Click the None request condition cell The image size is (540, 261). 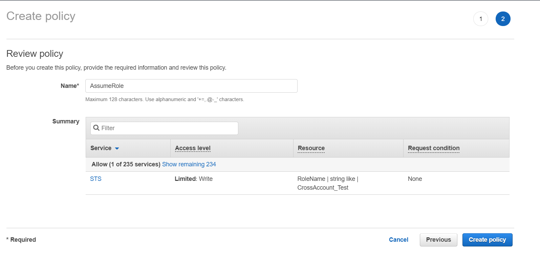tap(415, 179)
